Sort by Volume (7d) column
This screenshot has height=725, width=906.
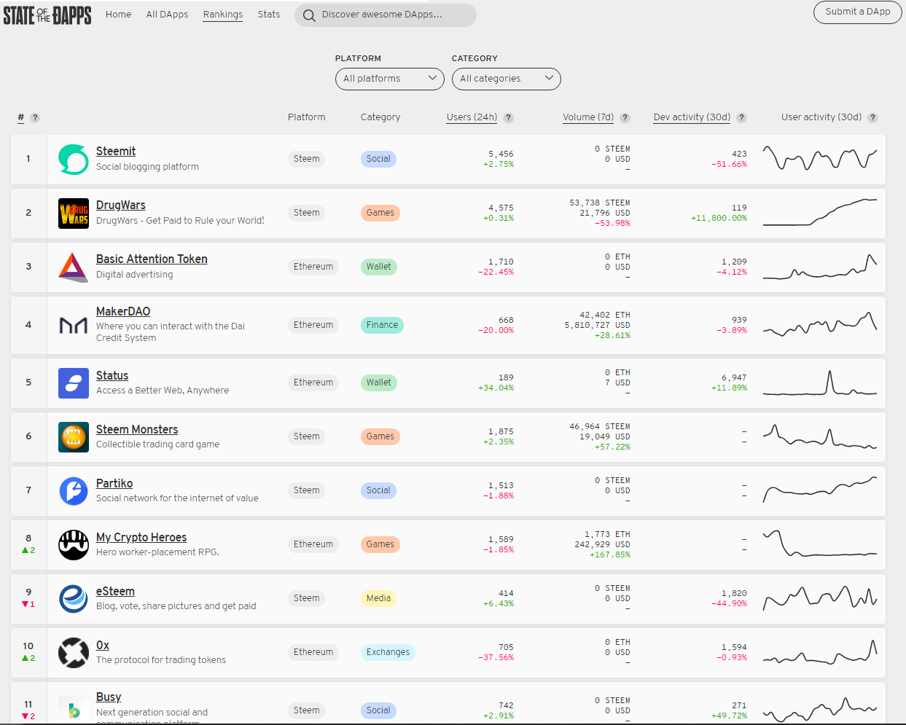588,117
